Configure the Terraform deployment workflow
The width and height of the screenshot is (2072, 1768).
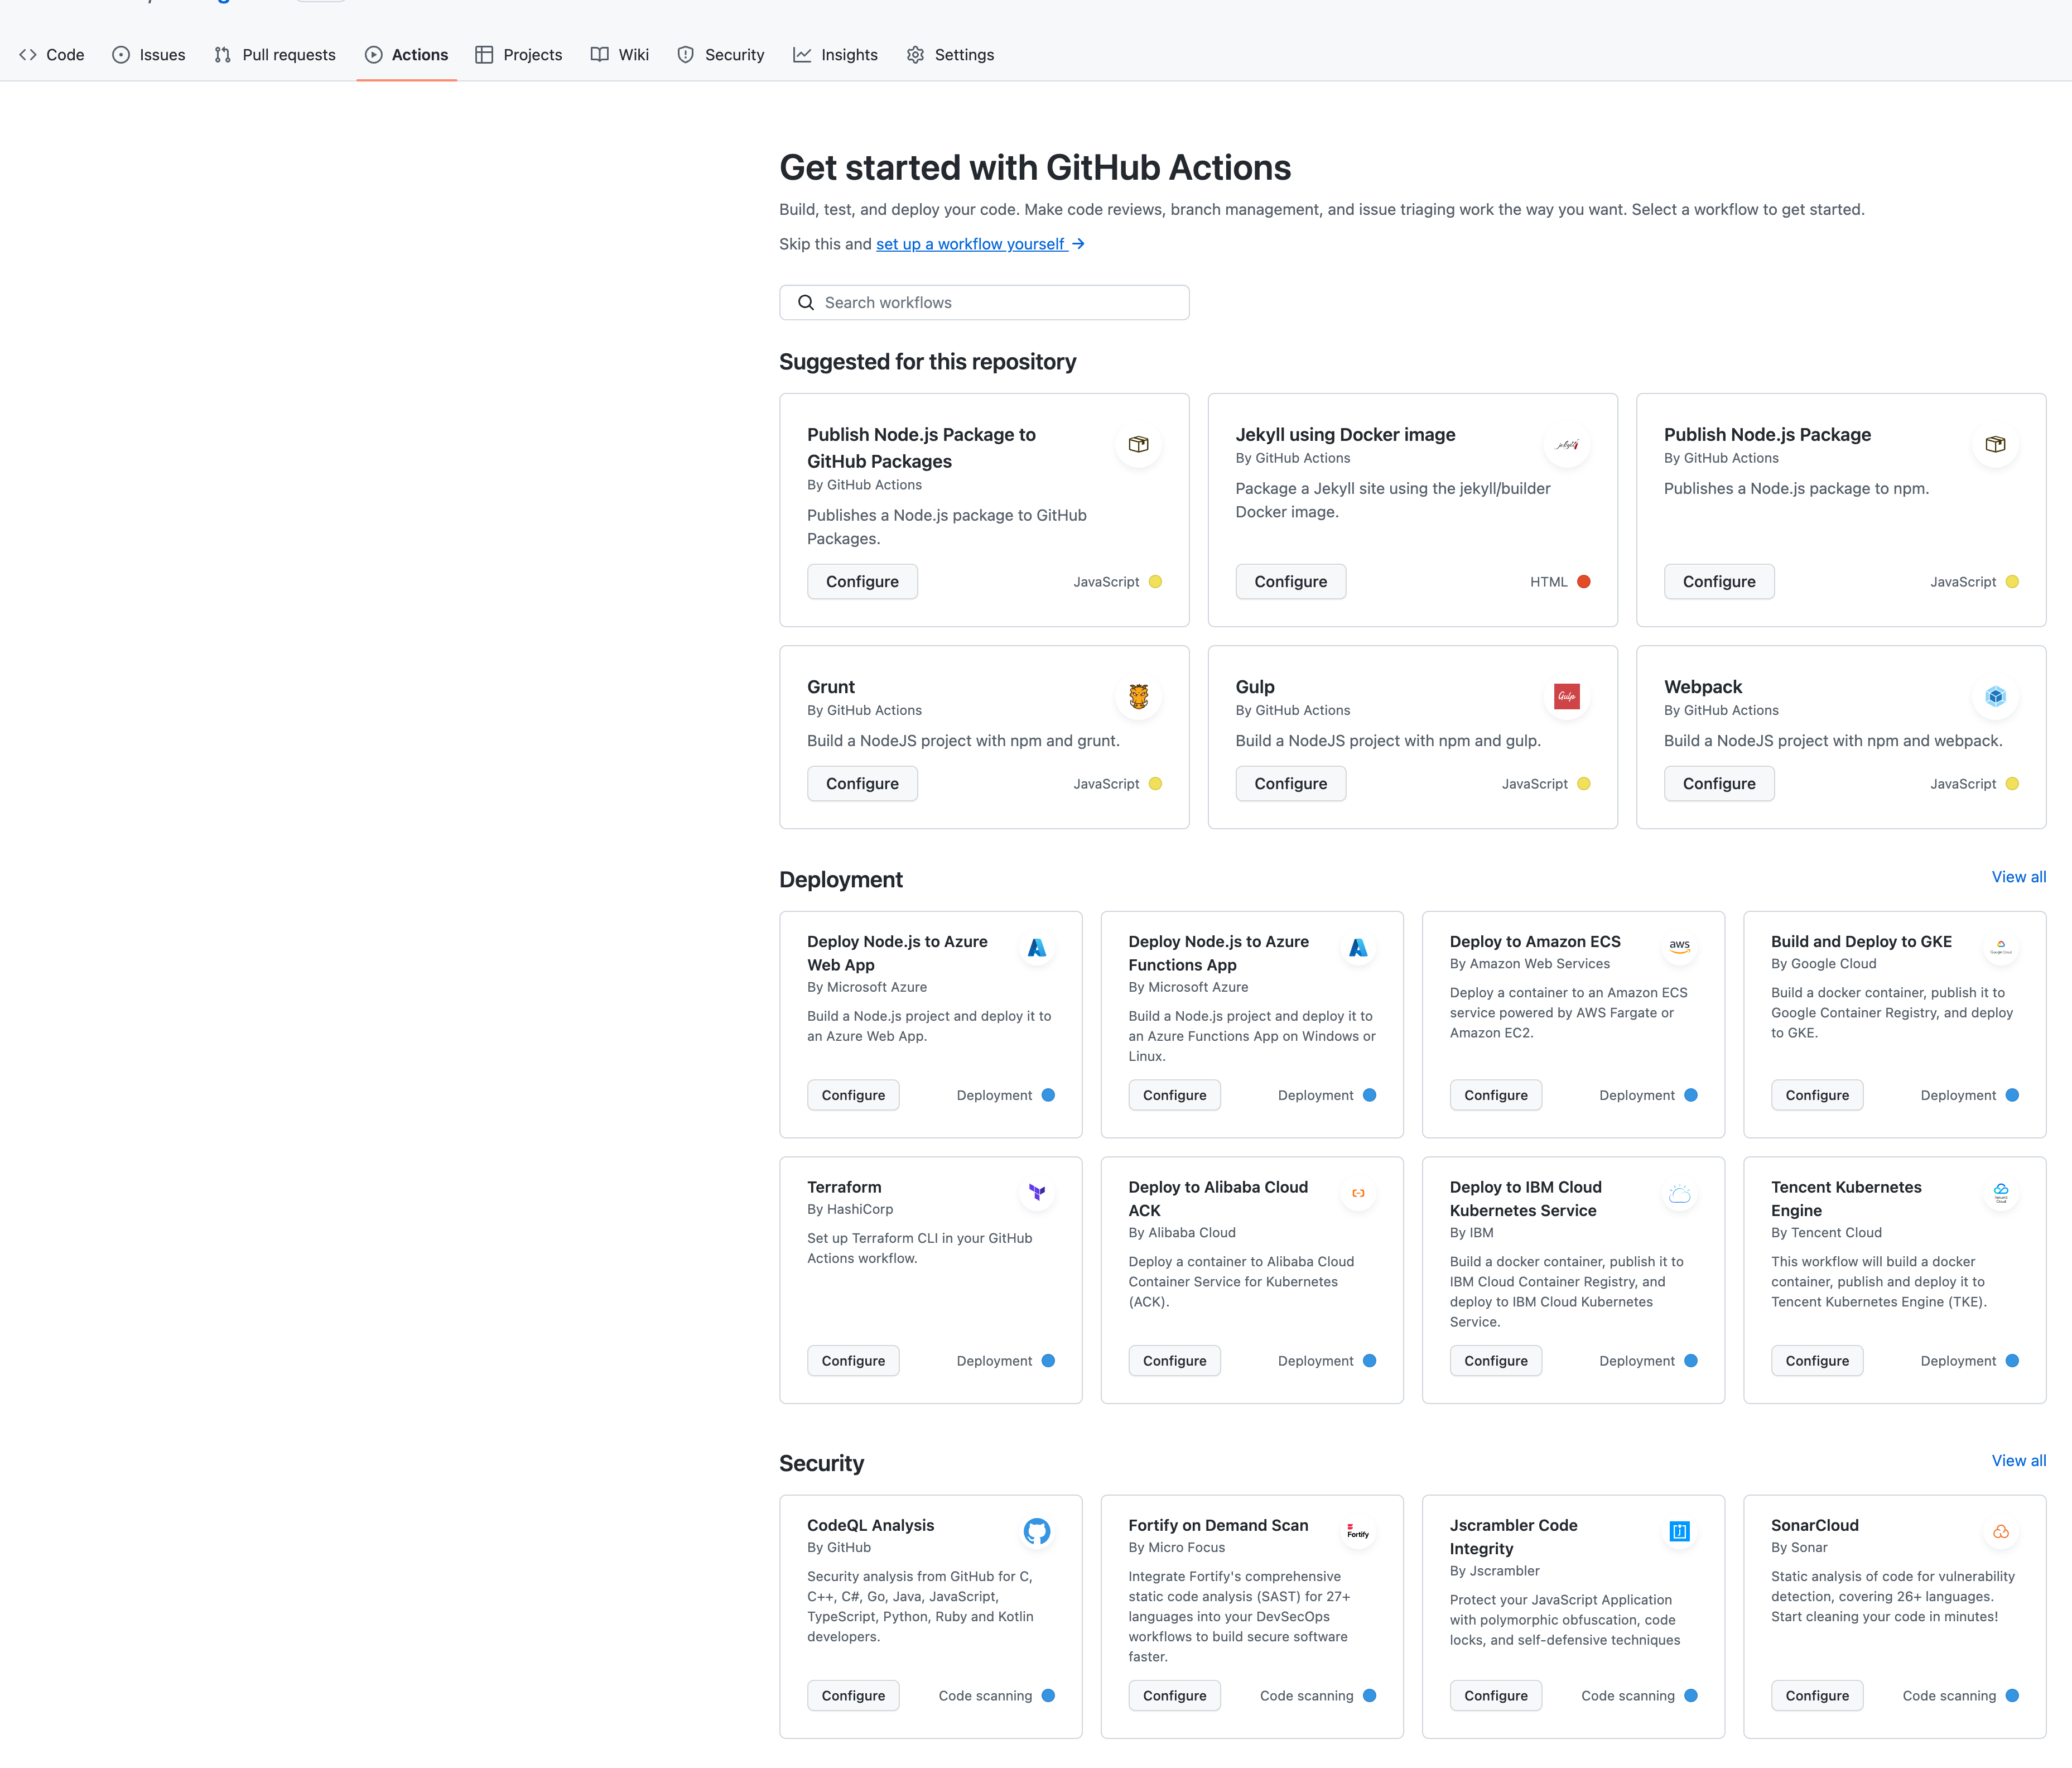pos(853,1361)
